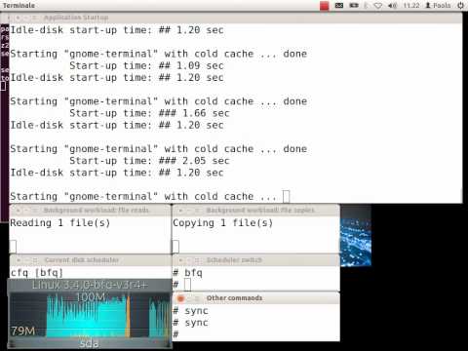The width and height of the screenshot is (468, 351).
Task: Click the Start-up time 1.09 sec line
Action: (146, 65)
